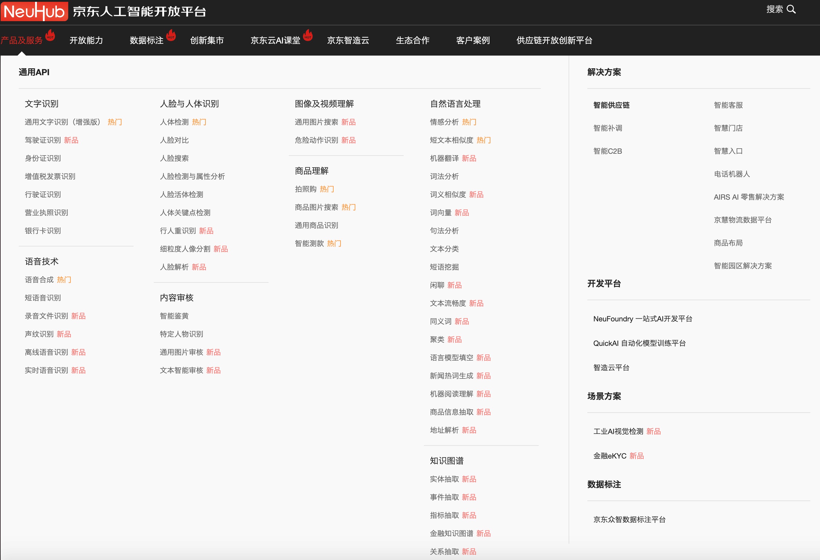Open 词向量 link

(x=441, y=213)
